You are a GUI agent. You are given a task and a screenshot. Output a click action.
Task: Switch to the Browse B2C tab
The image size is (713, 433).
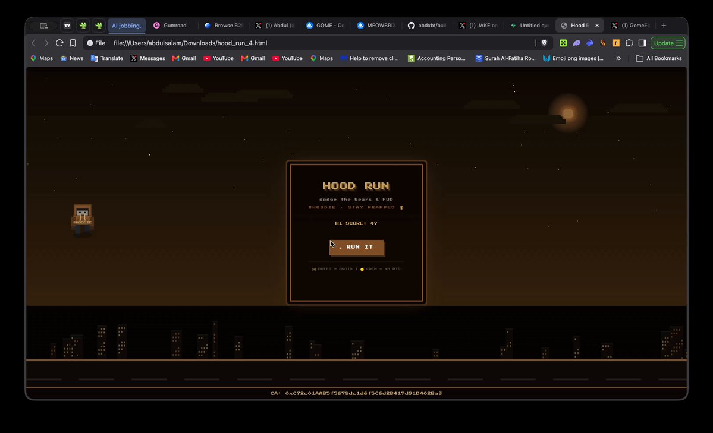[224, 26]
